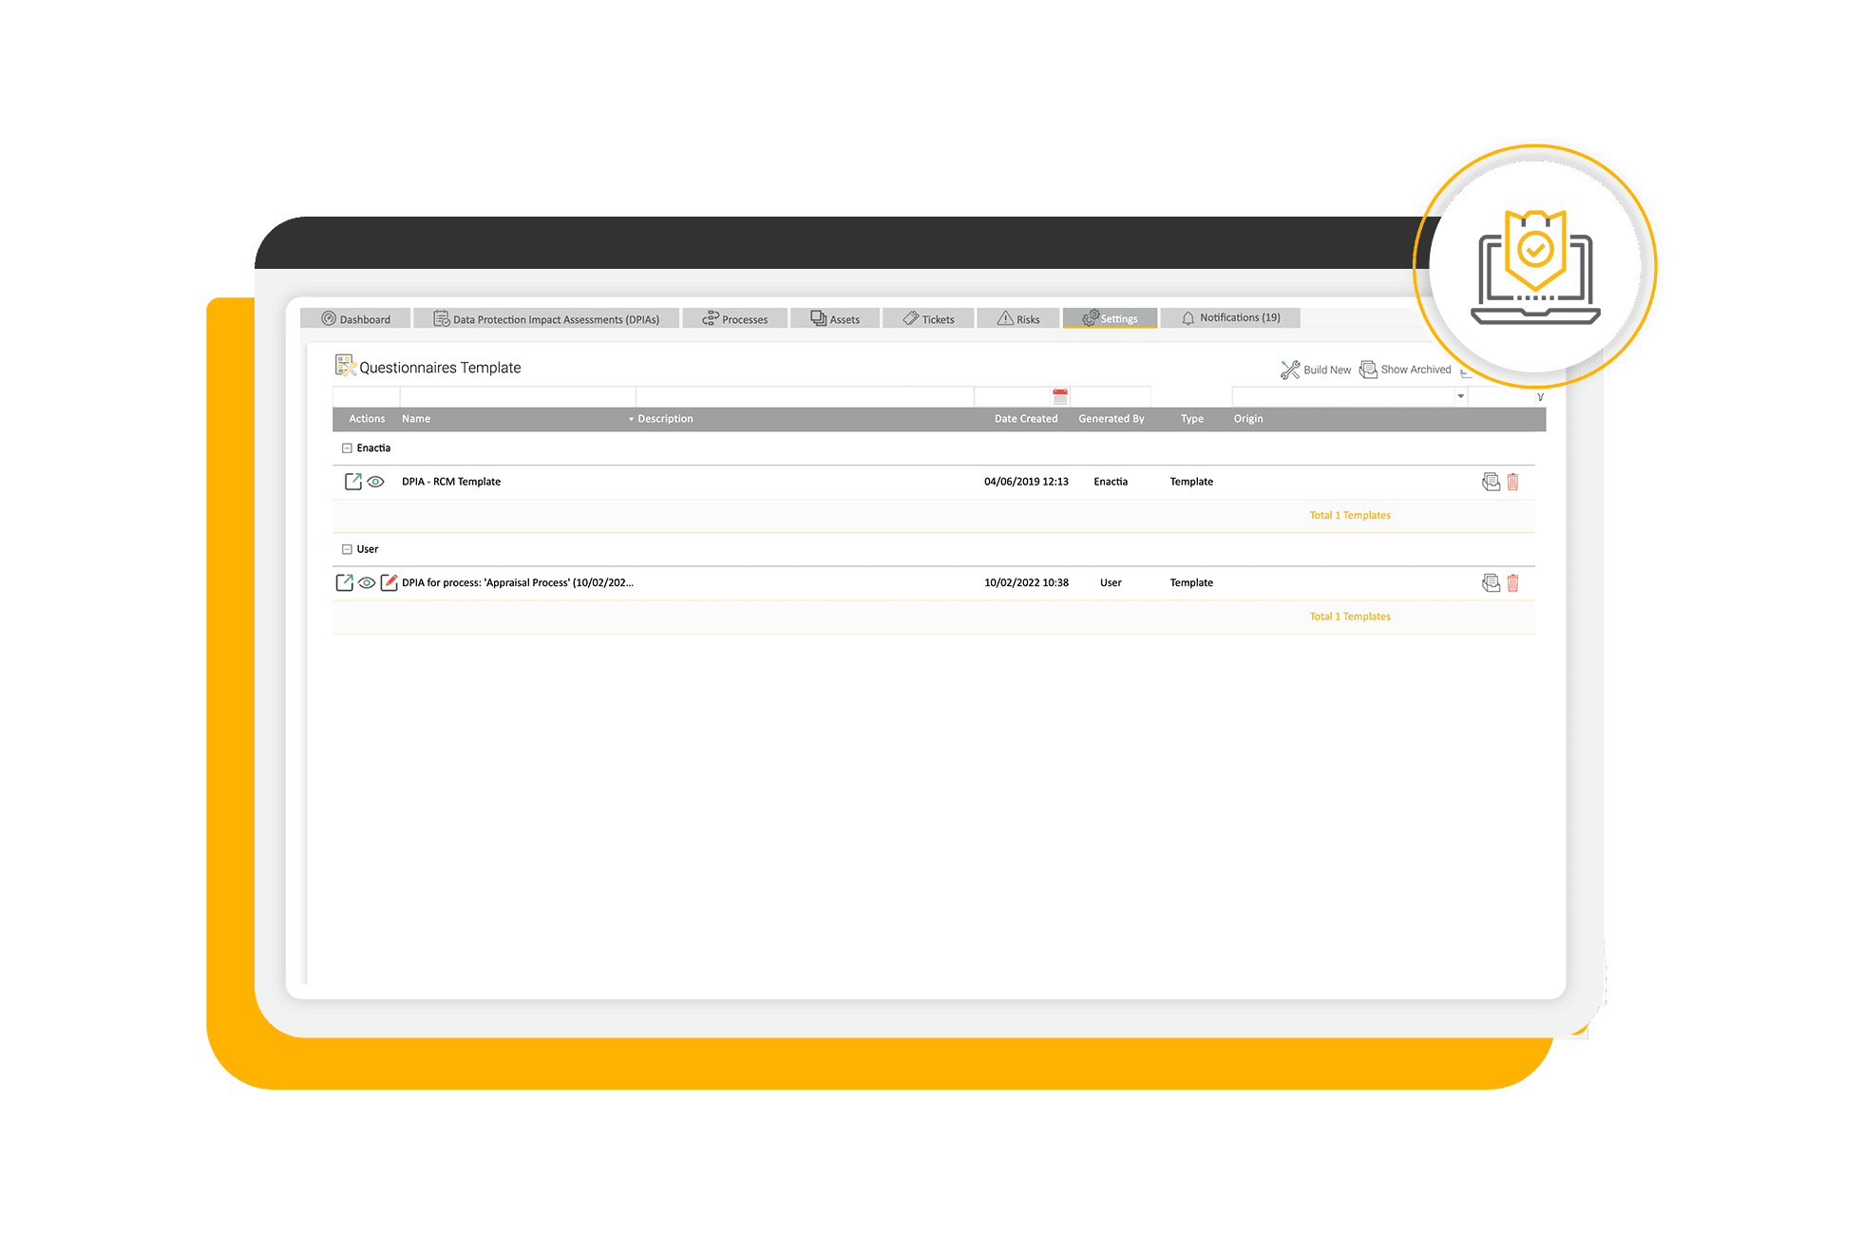This screenshot has height=1235, width=1862.
Task: Collapse the Enactia group
Action: 347,448
